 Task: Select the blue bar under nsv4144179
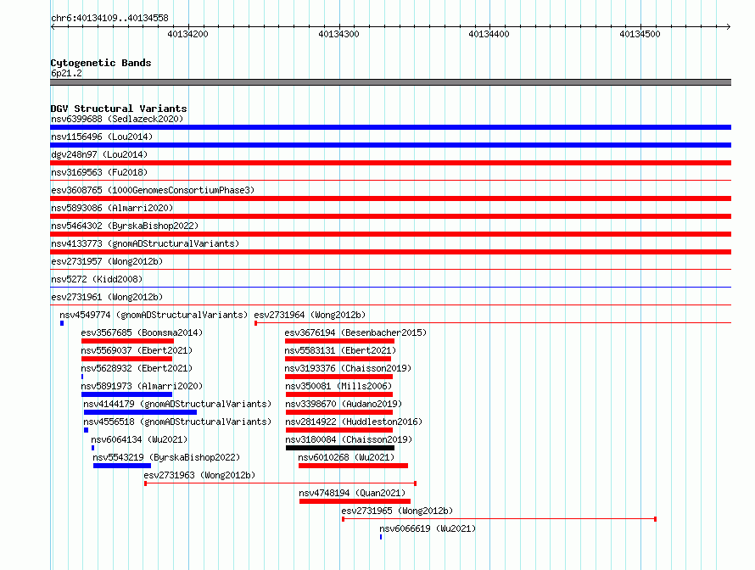click(140, 412)
